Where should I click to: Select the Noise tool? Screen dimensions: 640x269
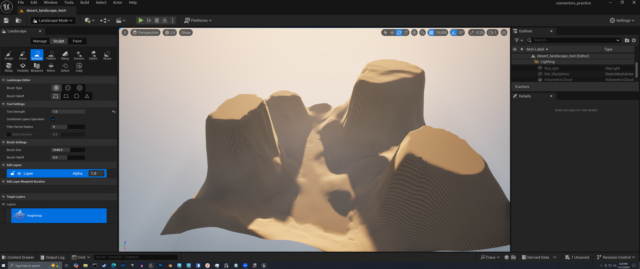(x=107, y=55)
